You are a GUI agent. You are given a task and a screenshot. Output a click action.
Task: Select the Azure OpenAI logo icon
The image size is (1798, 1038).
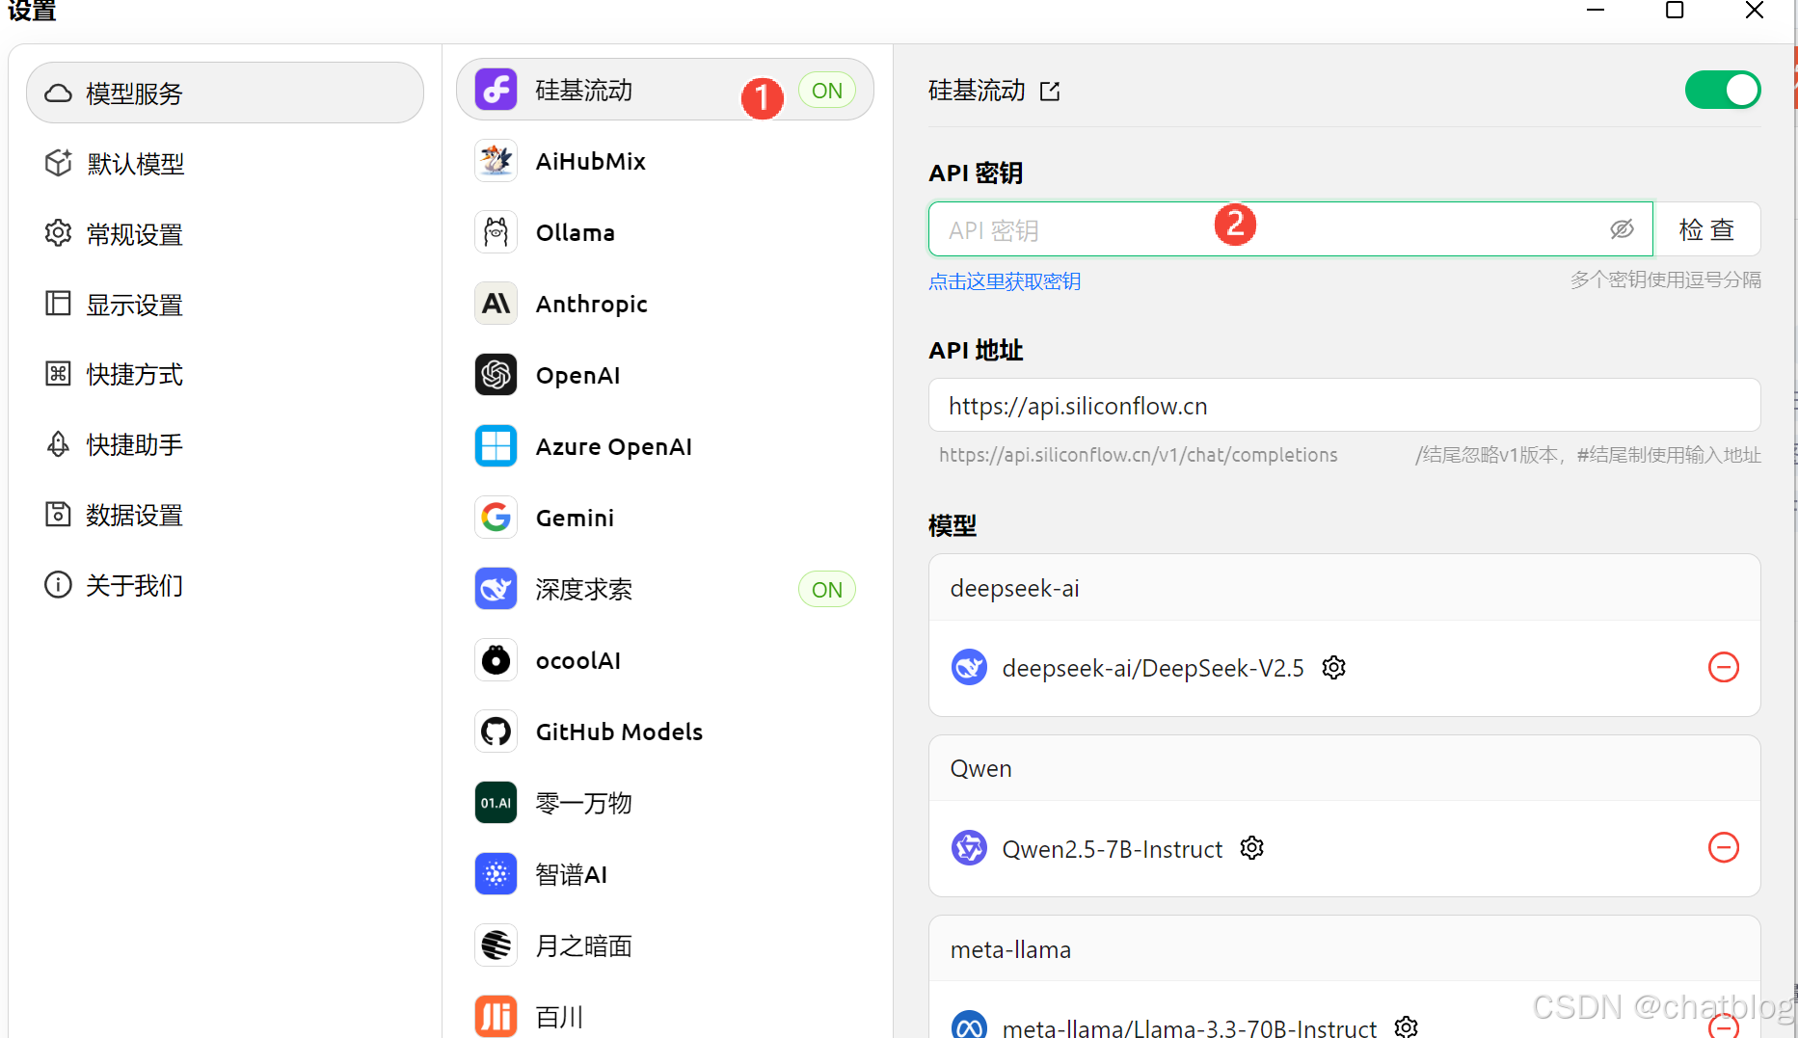tap(496, 446)
